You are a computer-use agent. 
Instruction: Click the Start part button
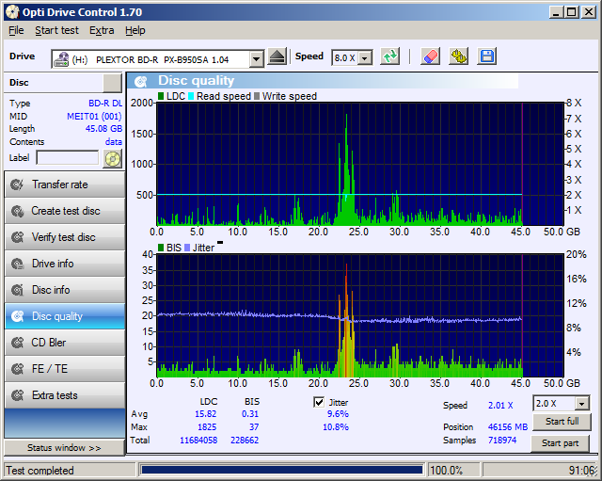click(x=561, y=443)
